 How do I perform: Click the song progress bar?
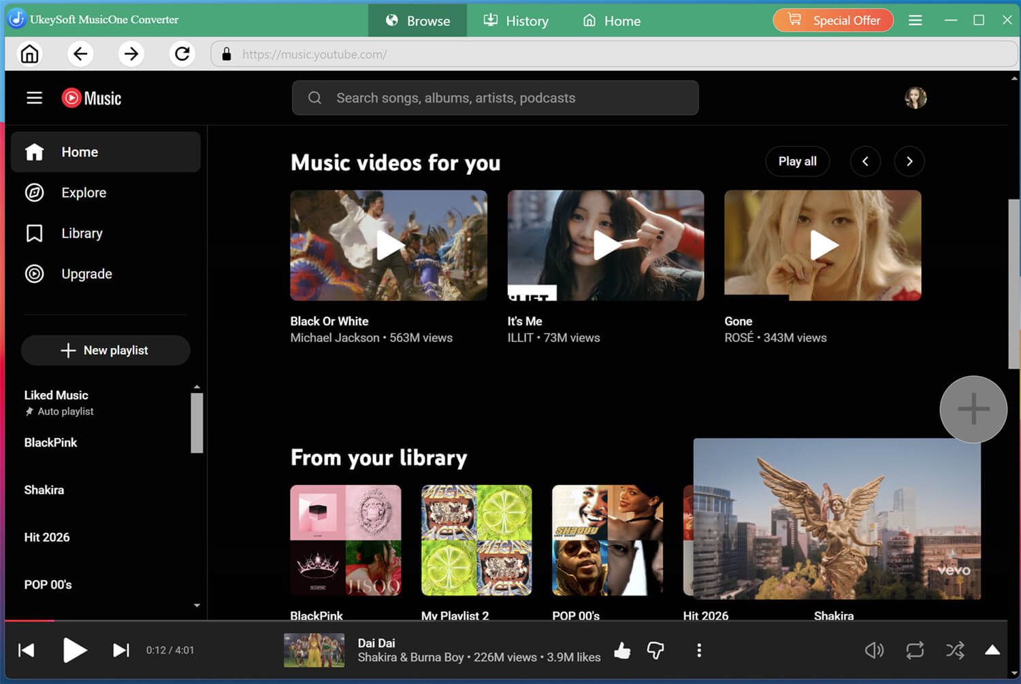point(506,620)
